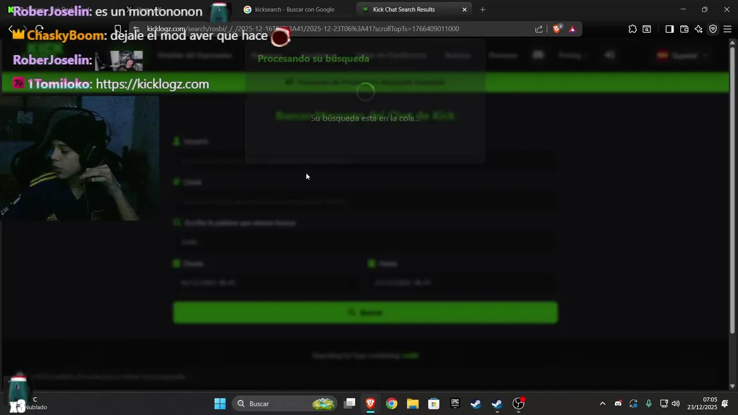738x415 pixels.
Task: Show hidden tray icons chevron
Action: (603, 403)
